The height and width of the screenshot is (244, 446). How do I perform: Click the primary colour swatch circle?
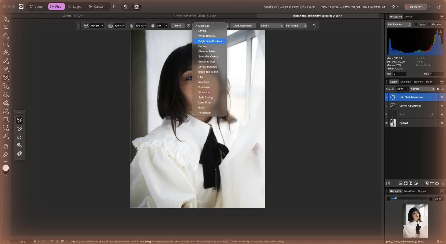(x=6, y=168)
